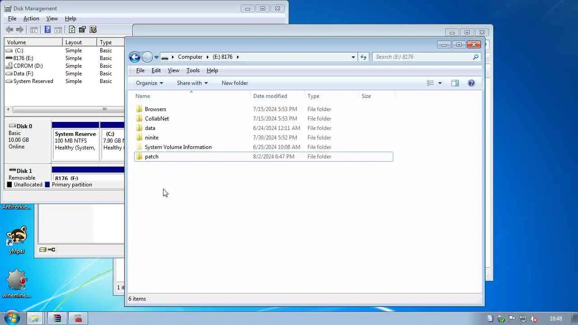
Task: Toggle Show/Hide Action Pane icon in Disk Management
Action: 58,30
